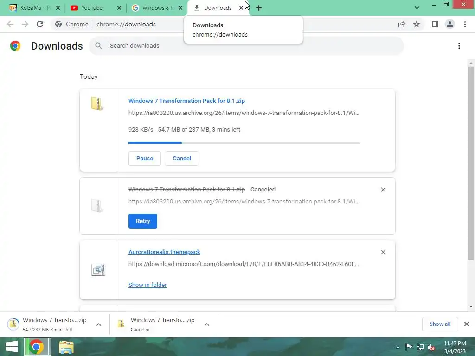
Task: Close the download shelf
Action: click(x=467, y=324)
